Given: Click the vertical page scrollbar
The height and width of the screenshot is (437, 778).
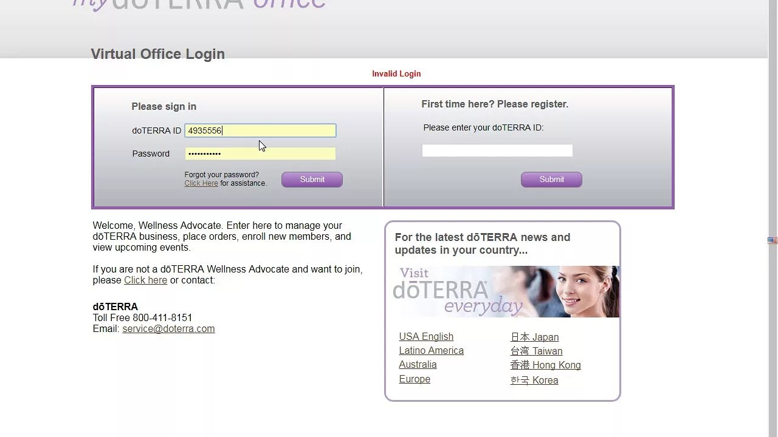Looking at the screenshot, I should pos(773,218).
